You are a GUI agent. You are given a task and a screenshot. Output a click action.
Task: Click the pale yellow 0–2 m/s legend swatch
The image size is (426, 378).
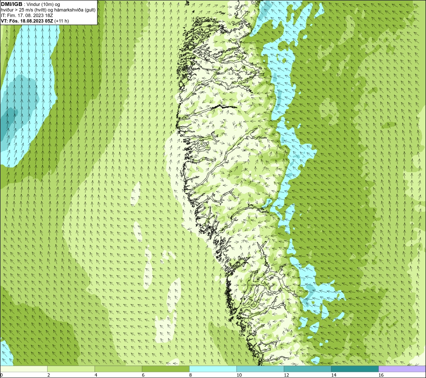click(x=23, y=369)
